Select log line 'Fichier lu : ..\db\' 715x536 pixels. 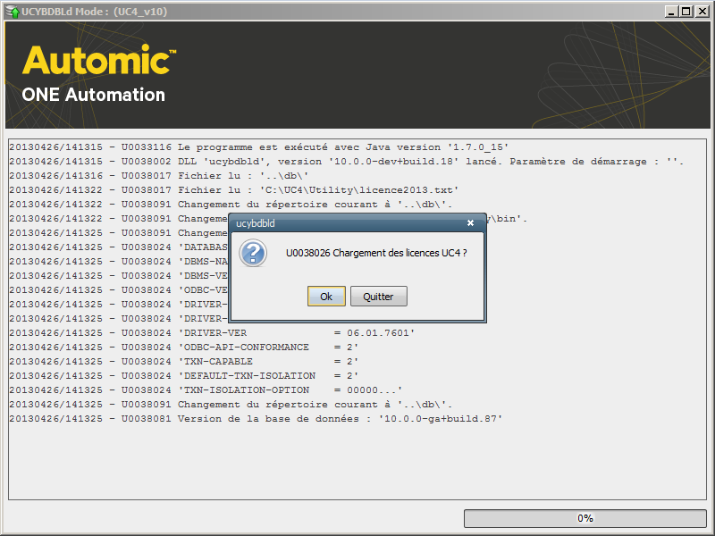click(159, 175)
